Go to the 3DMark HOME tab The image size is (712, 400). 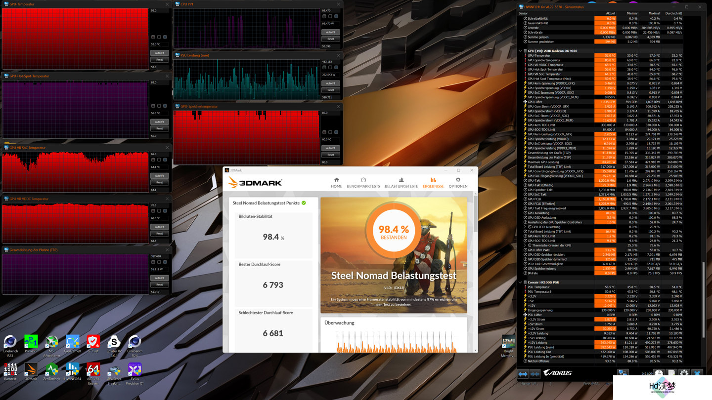pos(337,183)
